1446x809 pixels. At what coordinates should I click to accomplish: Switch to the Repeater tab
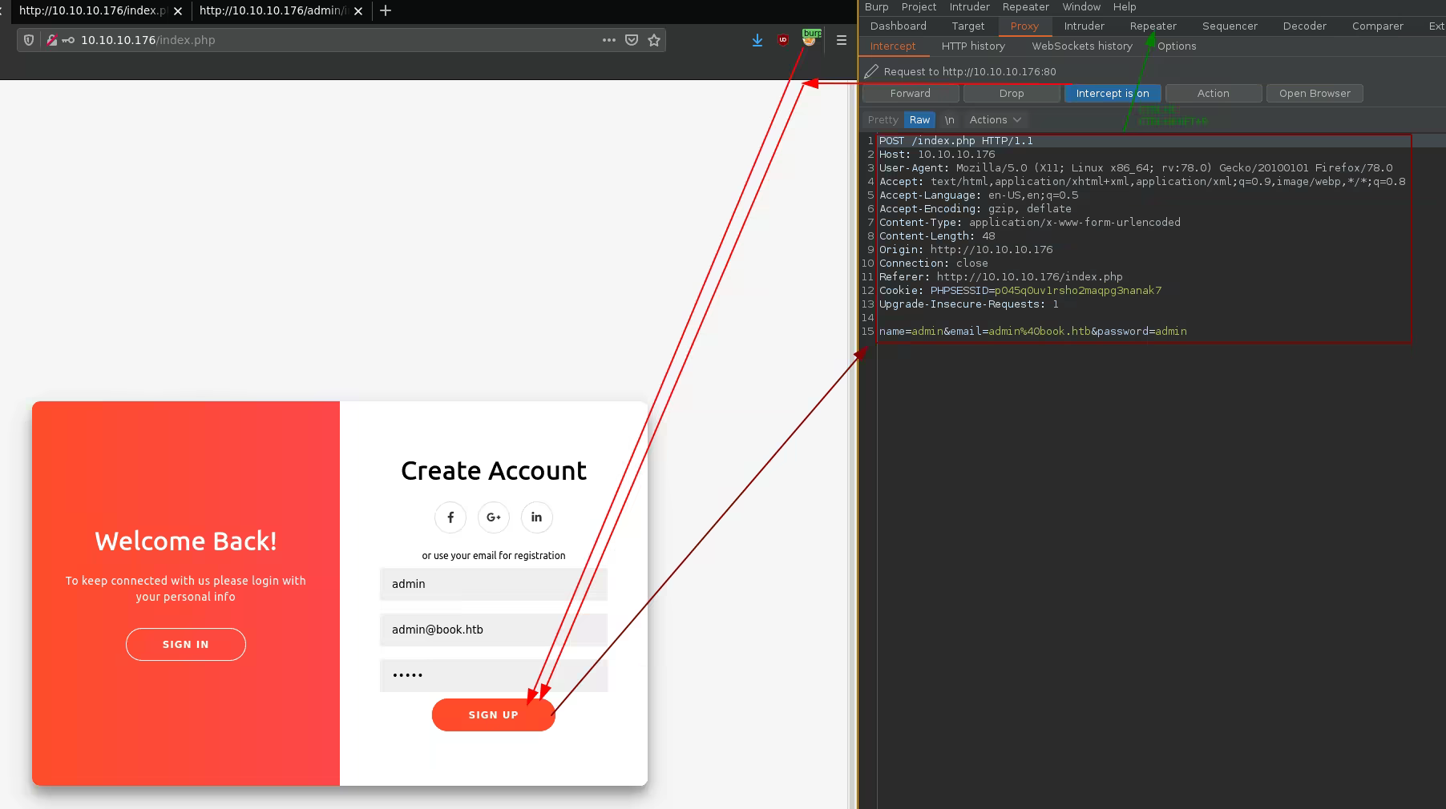[1153, 26]
